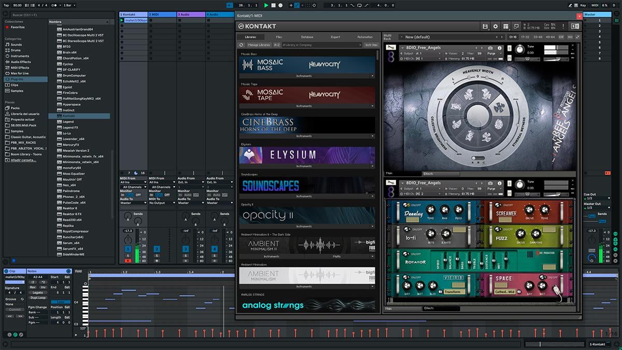Click the transport record button
This screenshot has height=350, width=622.
coord(281,5)
